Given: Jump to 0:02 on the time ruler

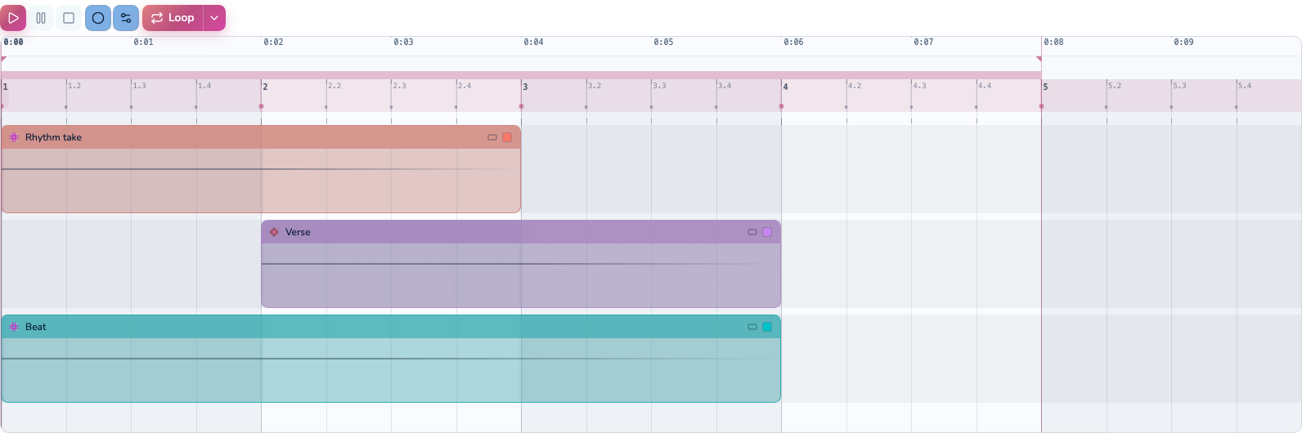Looking at the screenshot, I should (x=273, y=42).
